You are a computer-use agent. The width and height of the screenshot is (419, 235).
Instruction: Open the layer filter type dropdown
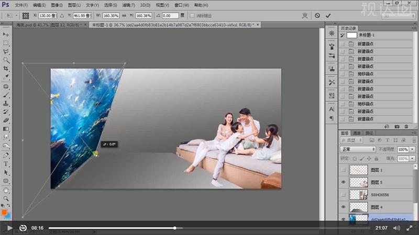[351, 140]
